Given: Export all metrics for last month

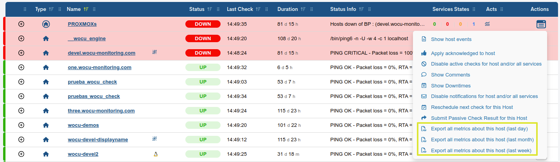Looking at the screenshot, I should pos(482,139).
